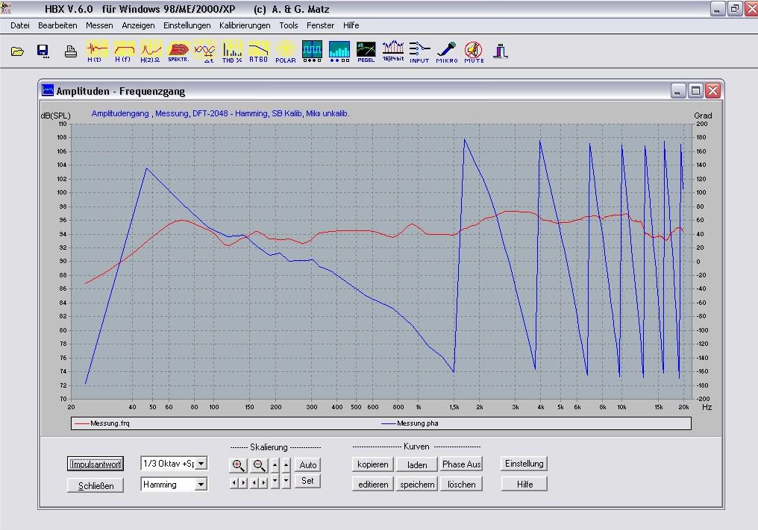Click the bar-graph spectrum analyzer icon
Image resolution: width=758 pixels, height=530 pixels.
click(339, 51)
